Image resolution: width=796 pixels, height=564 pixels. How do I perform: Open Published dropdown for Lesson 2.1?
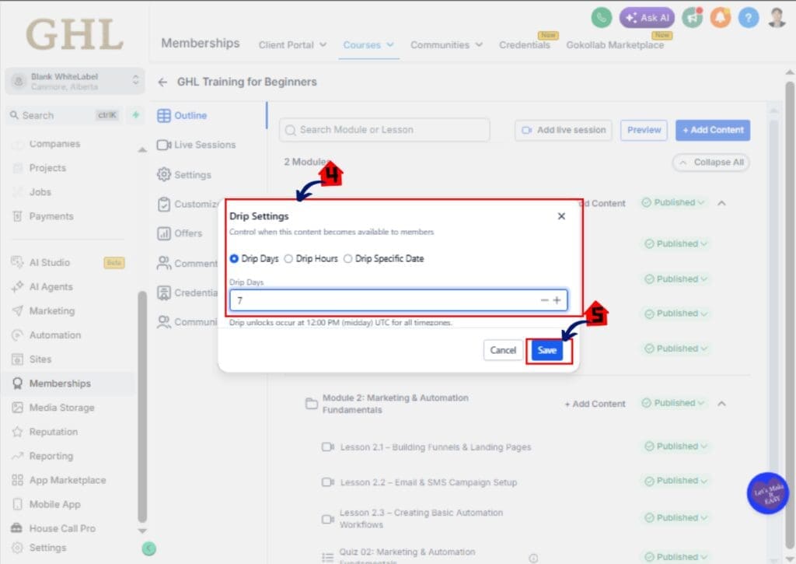tap(676, 446)
